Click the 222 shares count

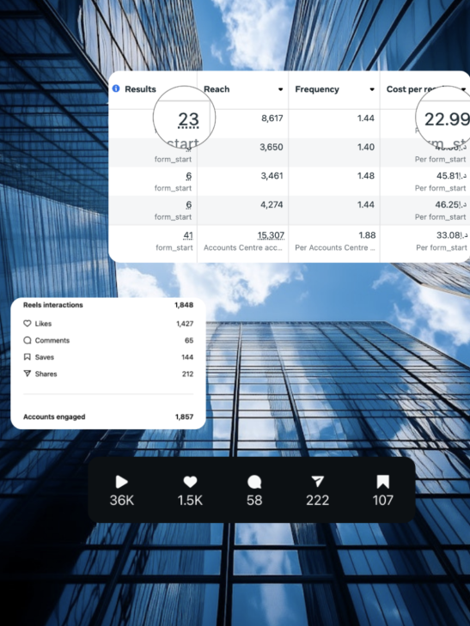point(317,501)
